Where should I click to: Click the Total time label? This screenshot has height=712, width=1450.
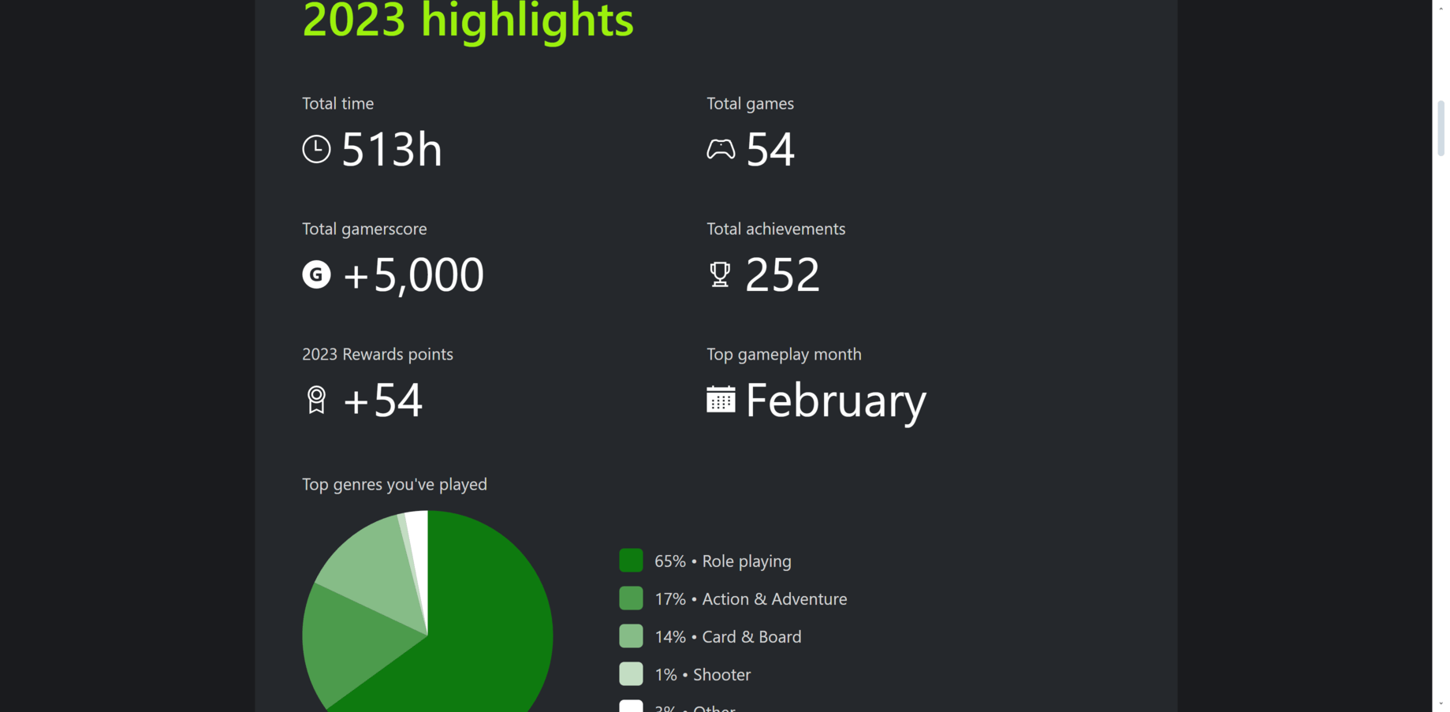click(x=337, y=103)
